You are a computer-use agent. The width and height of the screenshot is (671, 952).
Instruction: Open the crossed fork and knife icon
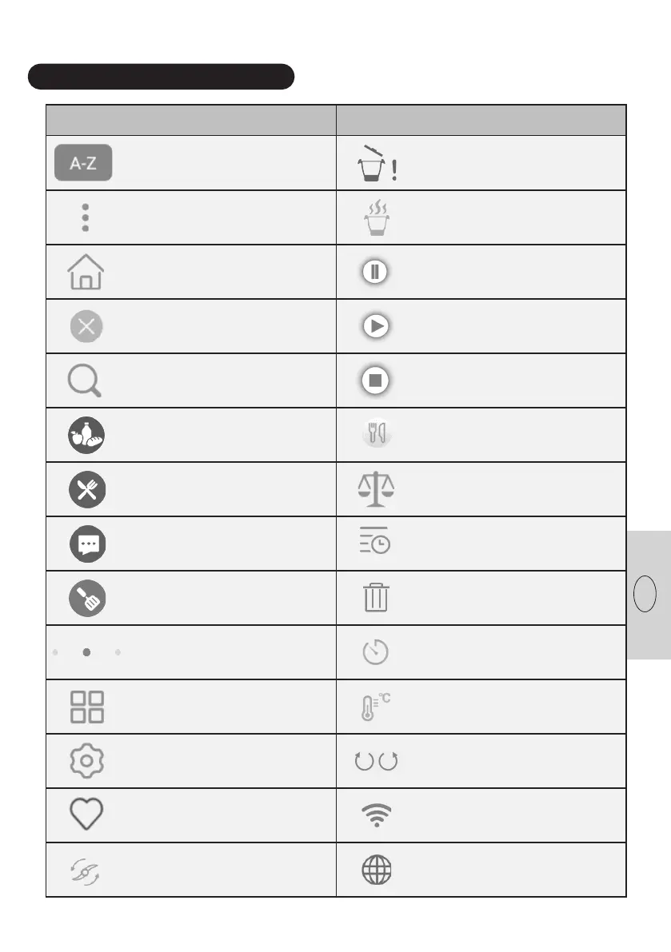coord(86,489)
